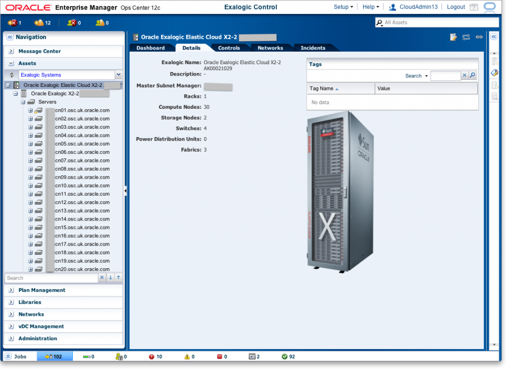The height and width of the screenshot is (370, 508).
Task: Select the Oracle Exalogic X2-2 rack node
Action: [x=55, y=94]
